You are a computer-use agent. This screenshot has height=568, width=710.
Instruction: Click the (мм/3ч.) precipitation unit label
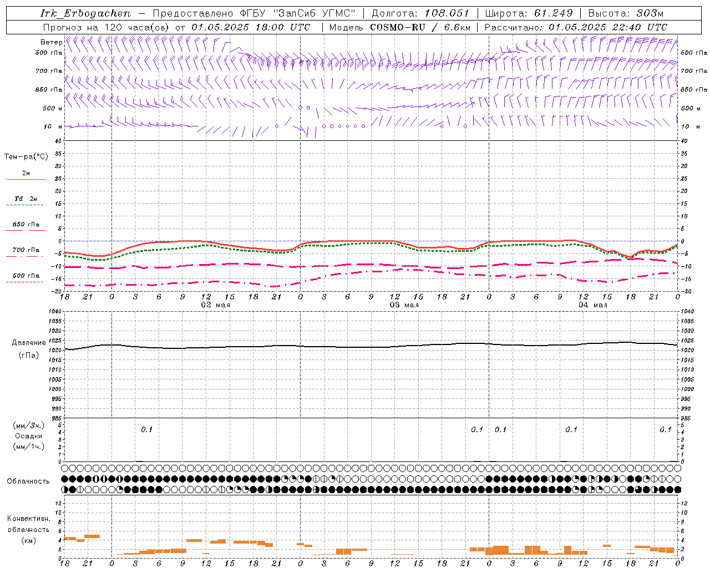[28, 425]
